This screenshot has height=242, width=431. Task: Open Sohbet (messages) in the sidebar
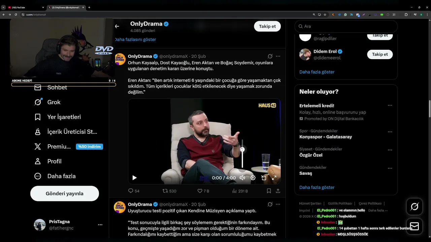(51, 87)
